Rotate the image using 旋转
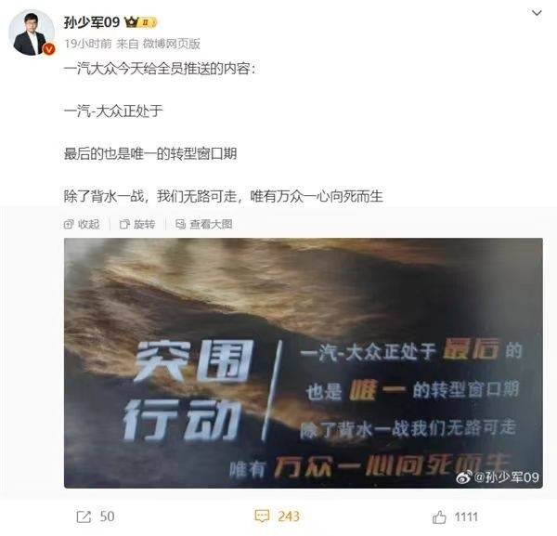 (137, 224)
